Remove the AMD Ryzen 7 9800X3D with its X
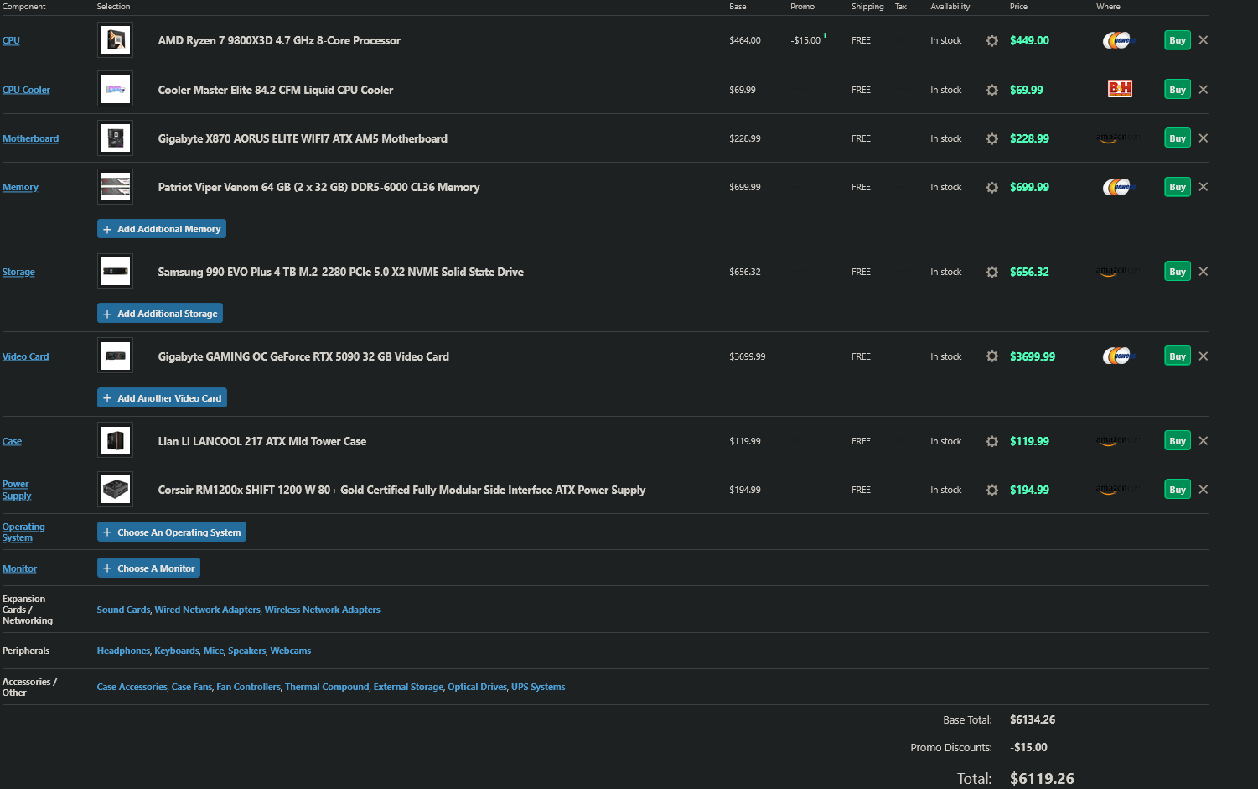The image size is (1258, 789). point(1204,40)
